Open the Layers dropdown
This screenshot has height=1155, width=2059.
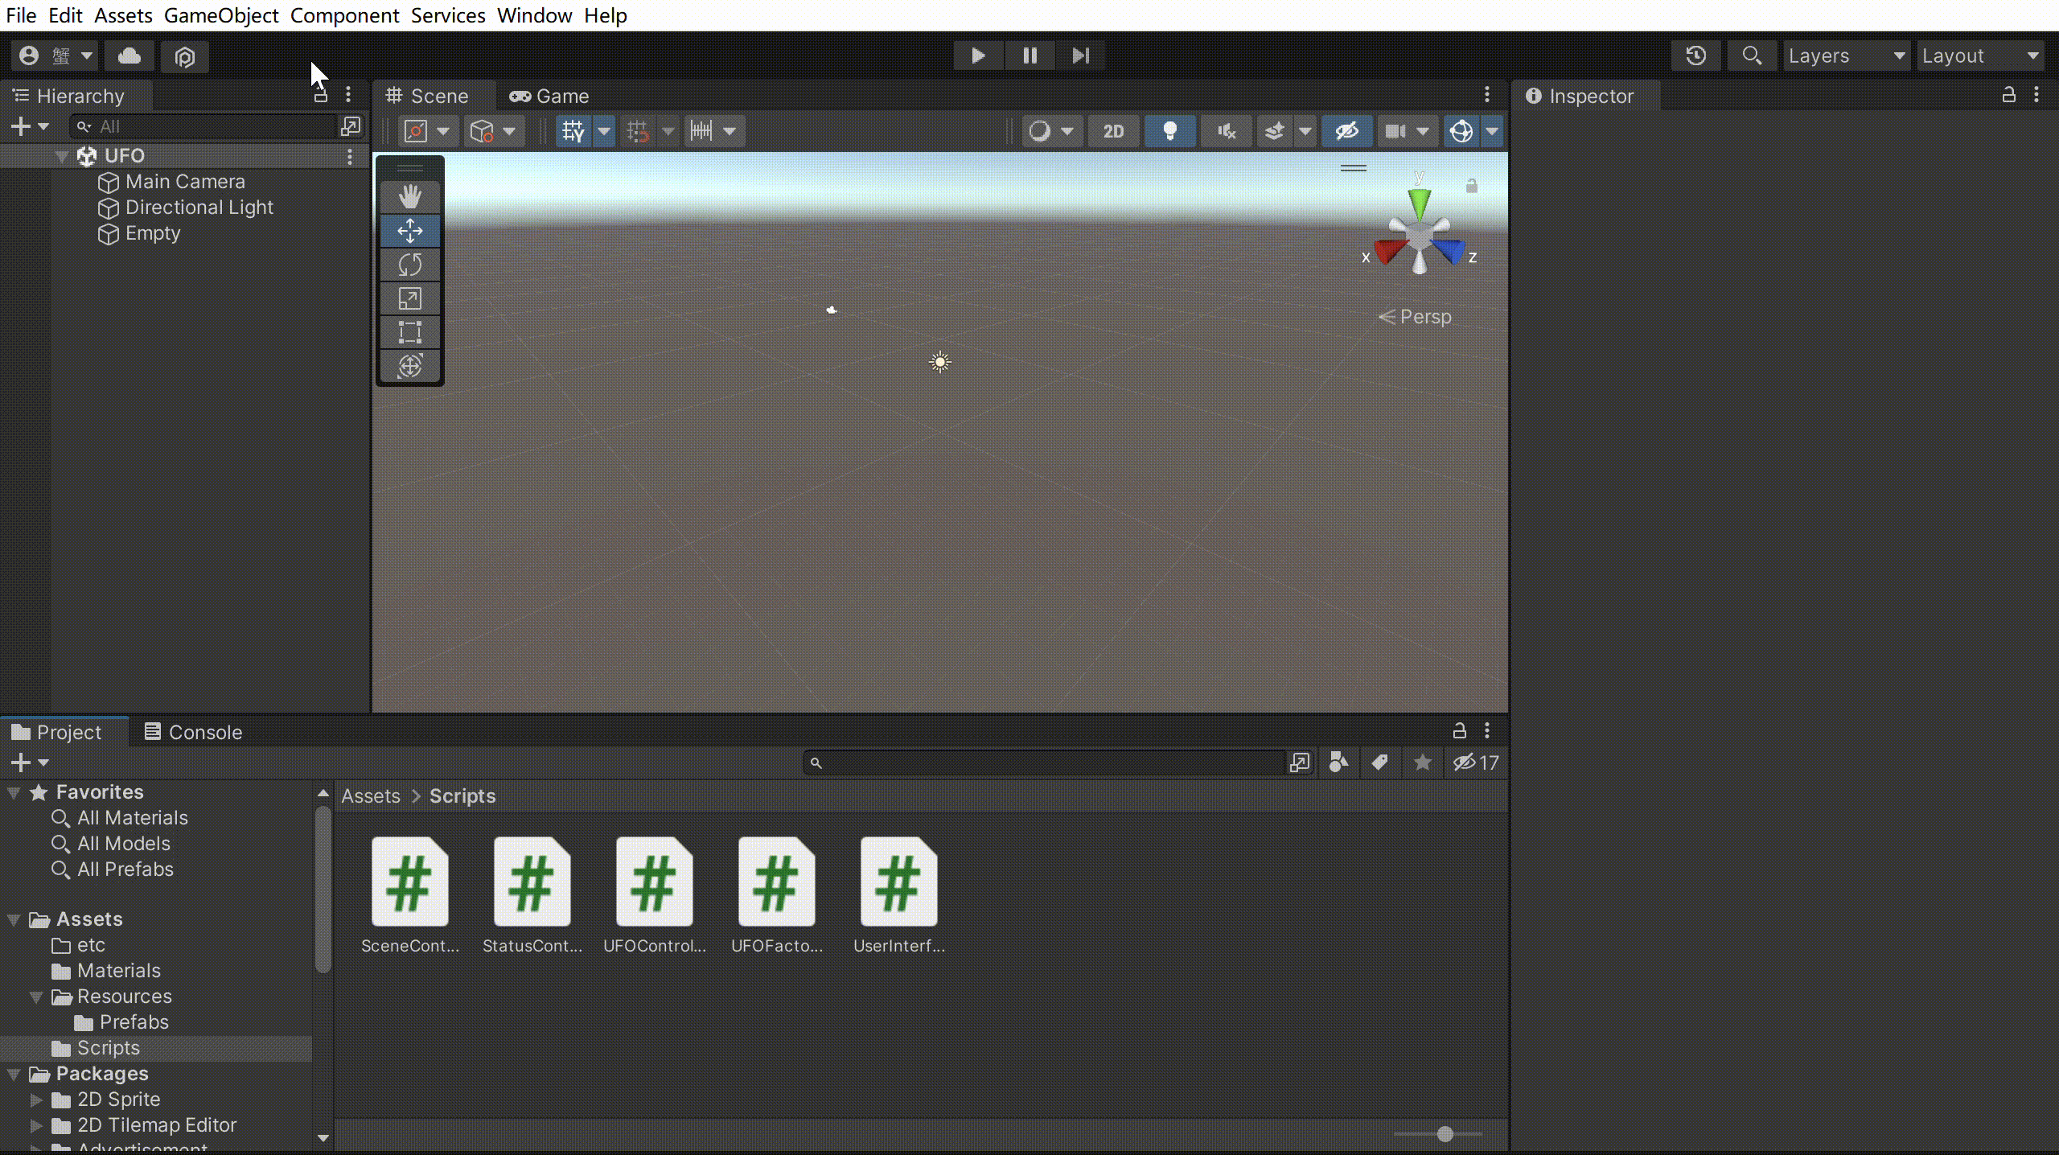pyautogui.click(x=1846, y=55)
